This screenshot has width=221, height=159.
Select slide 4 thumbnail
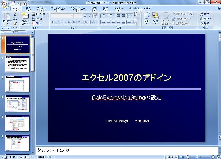pos(17,123)
